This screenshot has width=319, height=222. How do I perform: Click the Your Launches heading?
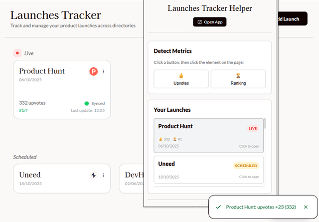pos(172,110)
